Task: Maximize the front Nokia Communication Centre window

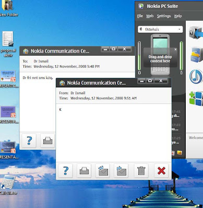Action: (x=150, y=81)
